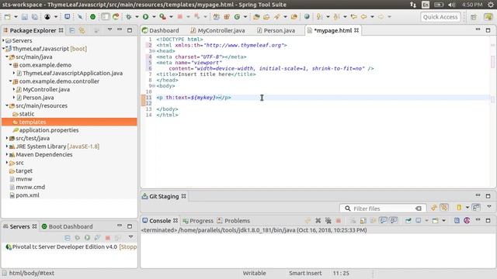Open the Back history dropdown arrow
This screenshot has height=279, width=497.
[x=372, y=17]
